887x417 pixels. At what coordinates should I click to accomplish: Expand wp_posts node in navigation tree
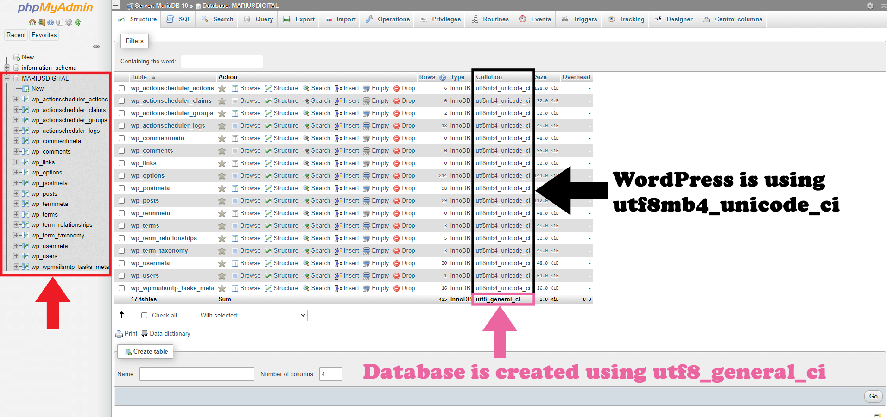coord(16,193)
